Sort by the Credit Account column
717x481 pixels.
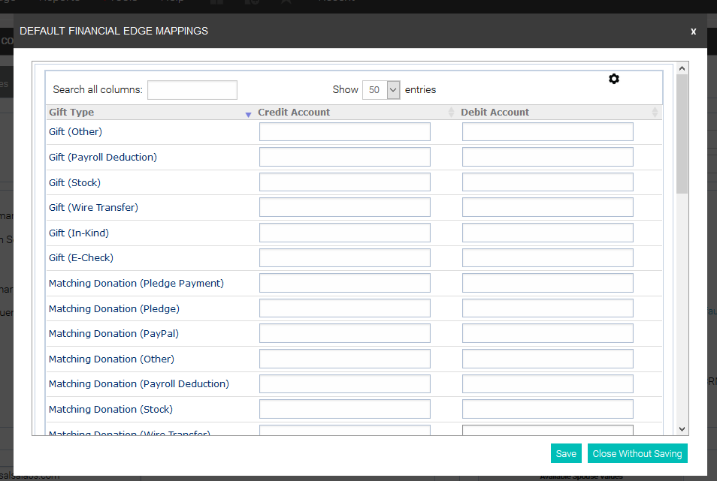(356, 113)
